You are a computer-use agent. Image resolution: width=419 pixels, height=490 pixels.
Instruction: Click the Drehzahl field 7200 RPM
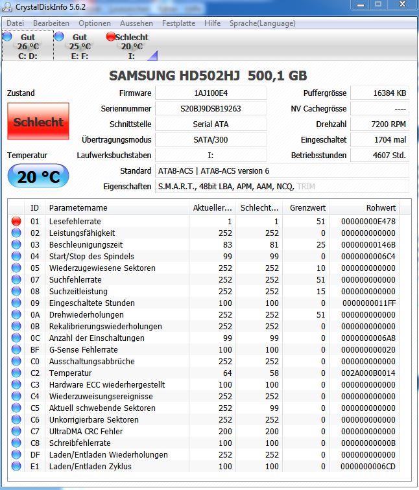click(x=379, y=124)
